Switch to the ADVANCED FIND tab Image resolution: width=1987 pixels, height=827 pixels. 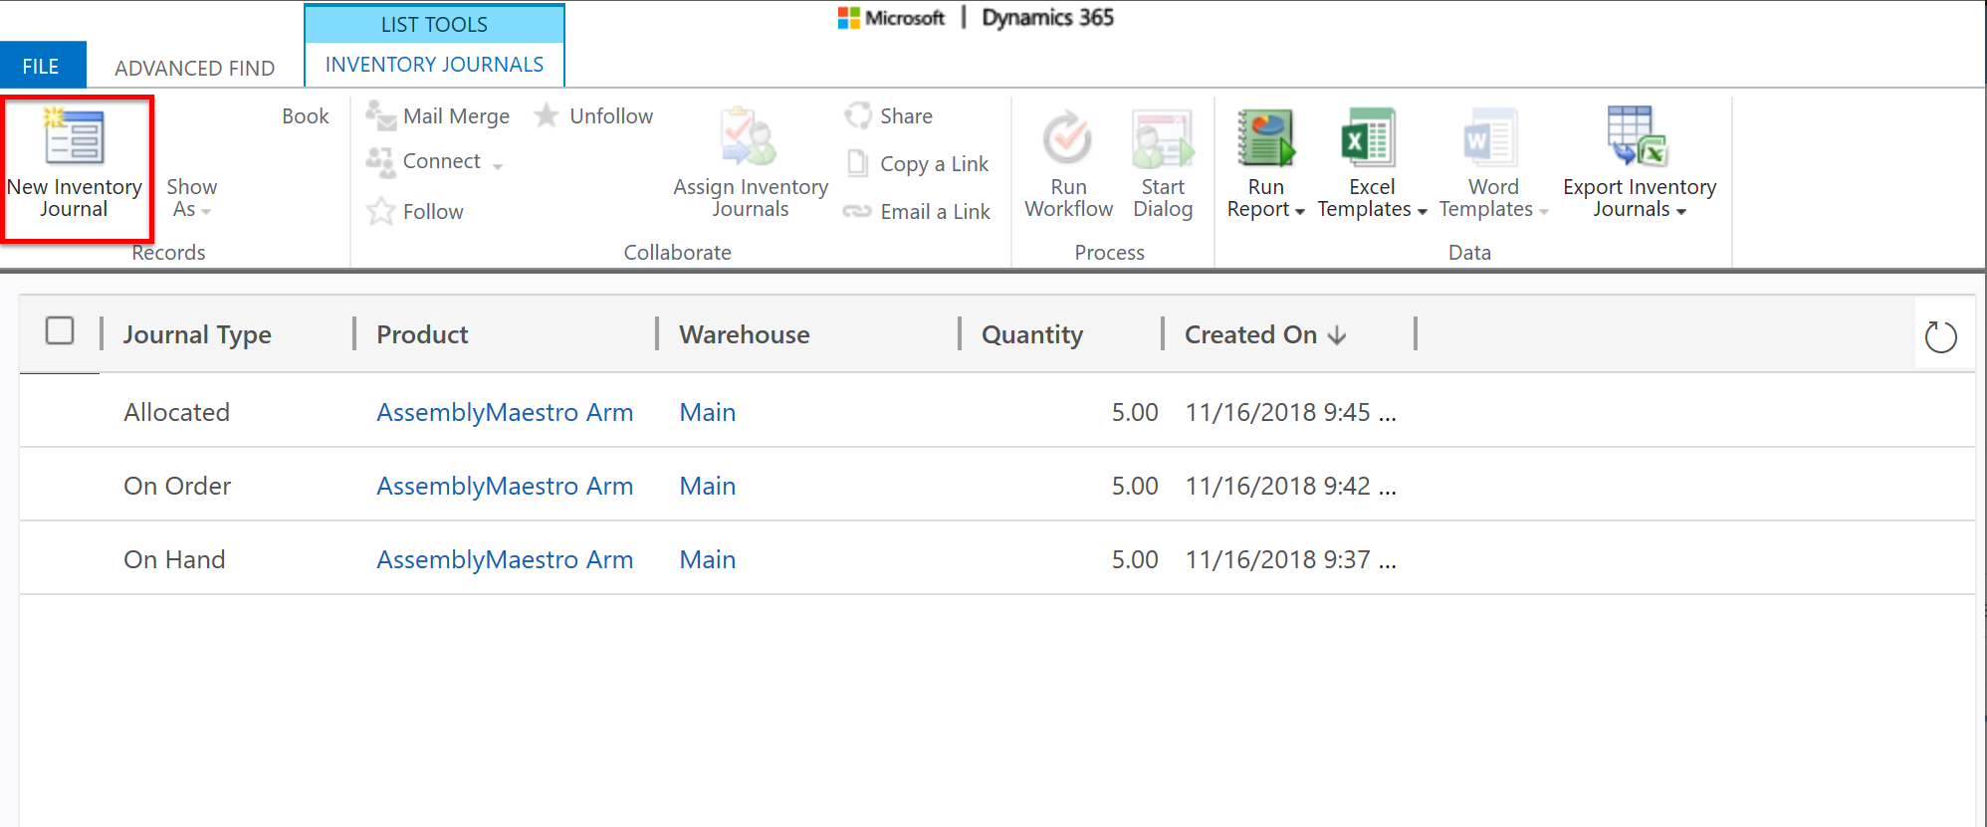point(195,68)
